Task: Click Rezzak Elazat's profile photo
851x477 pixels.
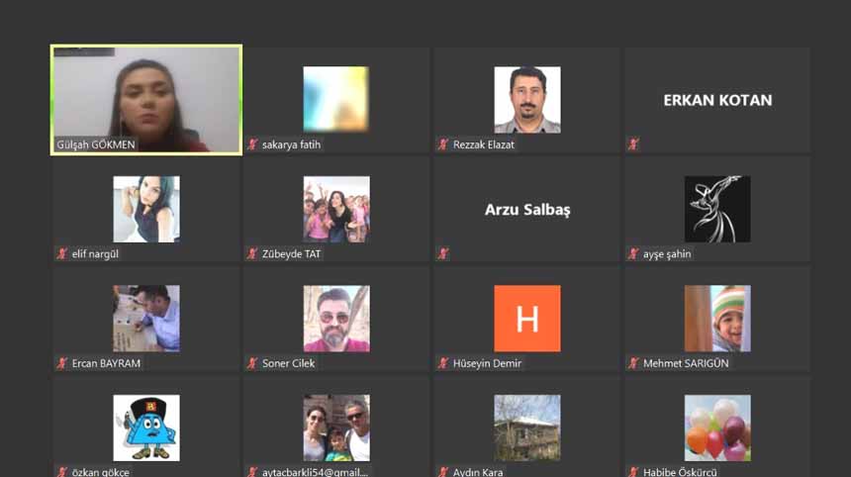Action: coord(526,99)
